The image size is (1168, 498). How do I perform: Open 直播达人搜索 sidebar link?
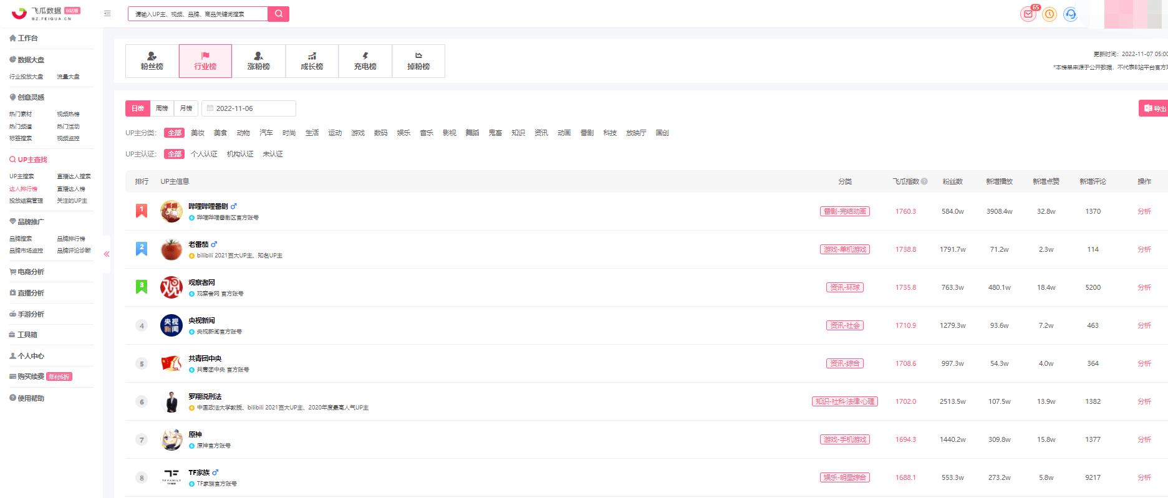pos(74,176)
